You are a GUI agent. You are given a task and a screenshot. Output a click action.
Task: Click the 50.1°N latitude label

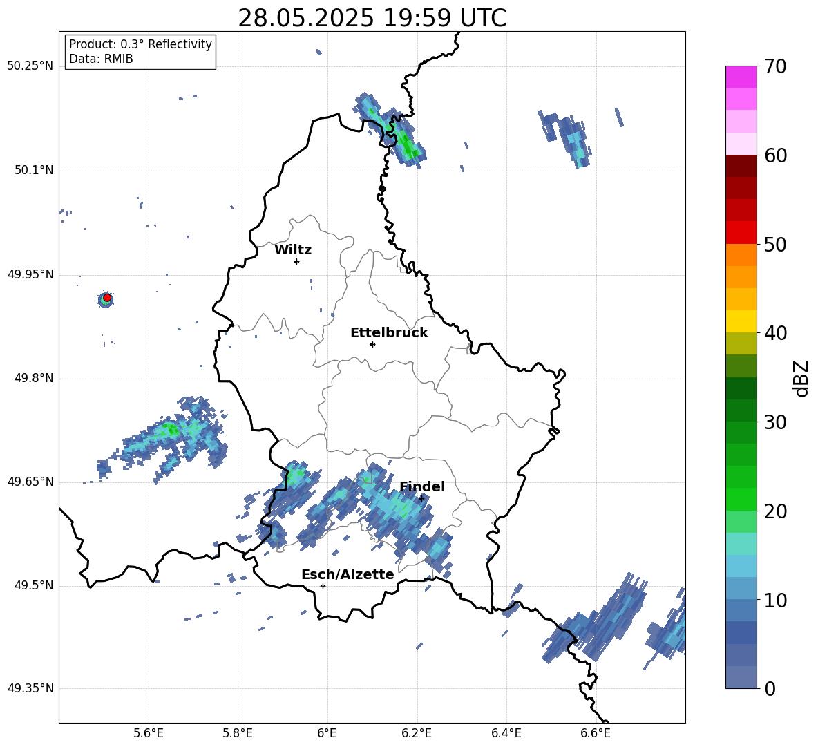tap(33, 170)
